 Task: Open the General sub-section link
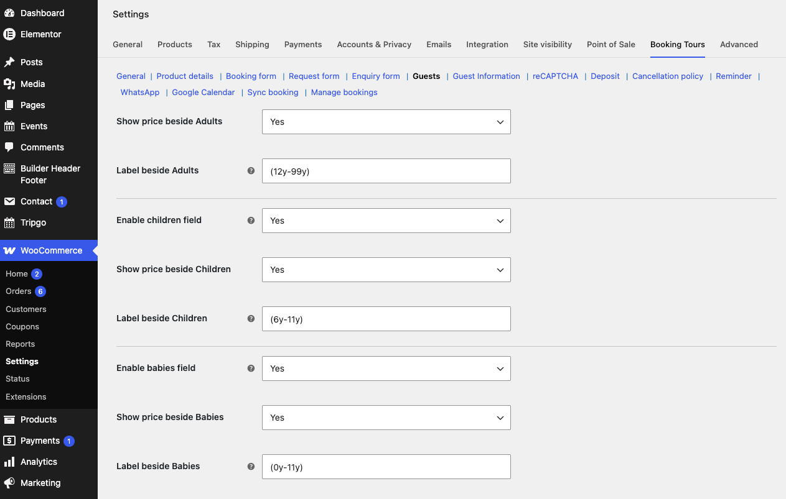131,76
